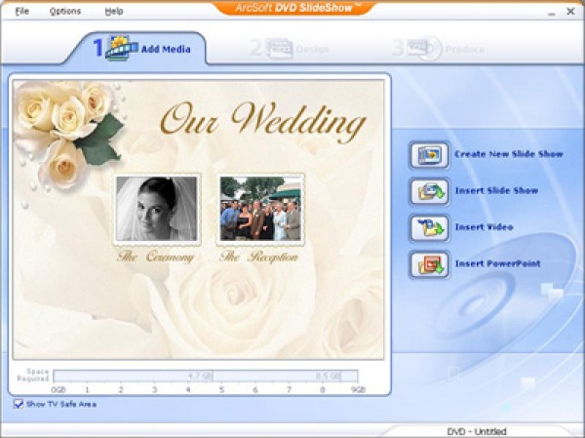The height and width of the screenshot is (438, 585).
Task: Click The Ceremony caption text
Action: [x=156, y=257]
